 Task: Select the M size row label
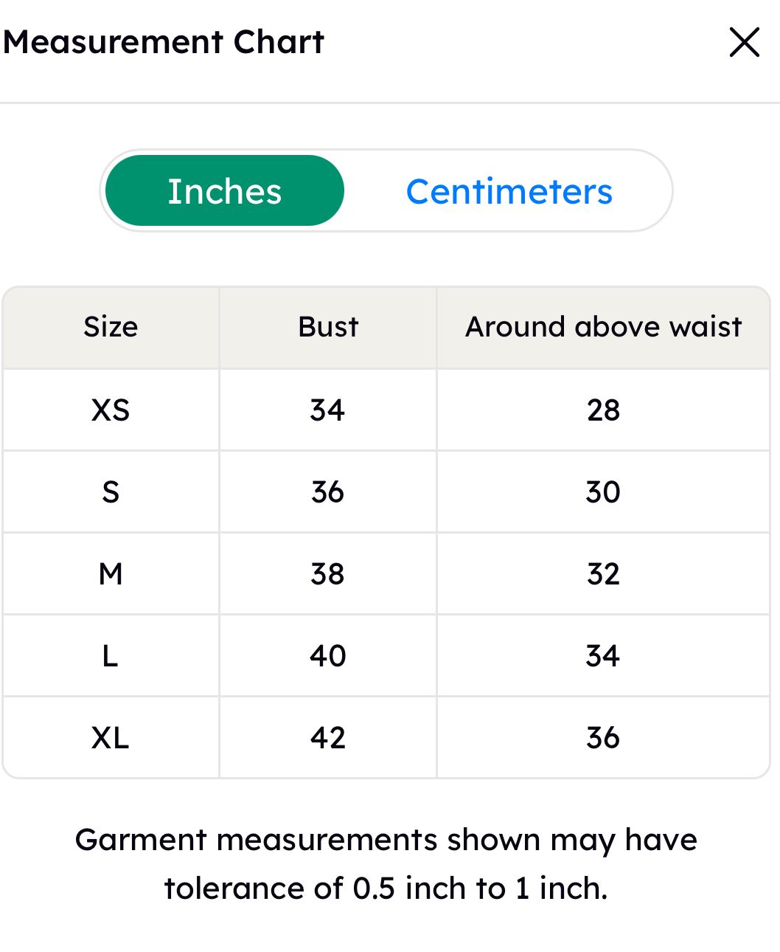[111, 574]
